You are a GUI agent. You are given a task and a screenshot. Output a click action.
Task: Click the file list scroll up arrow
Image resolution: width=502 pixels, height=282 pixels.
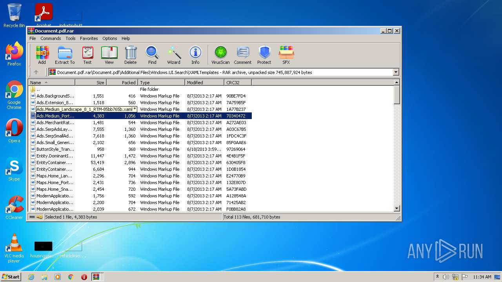(x=397, y=82)
